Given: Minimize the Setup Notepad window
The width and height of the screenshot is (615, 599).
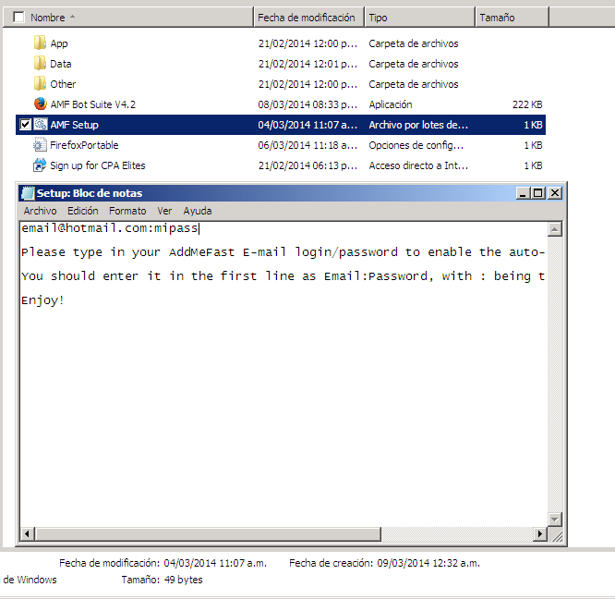Looking at the screenshot, I should click(x=523, y=193).
